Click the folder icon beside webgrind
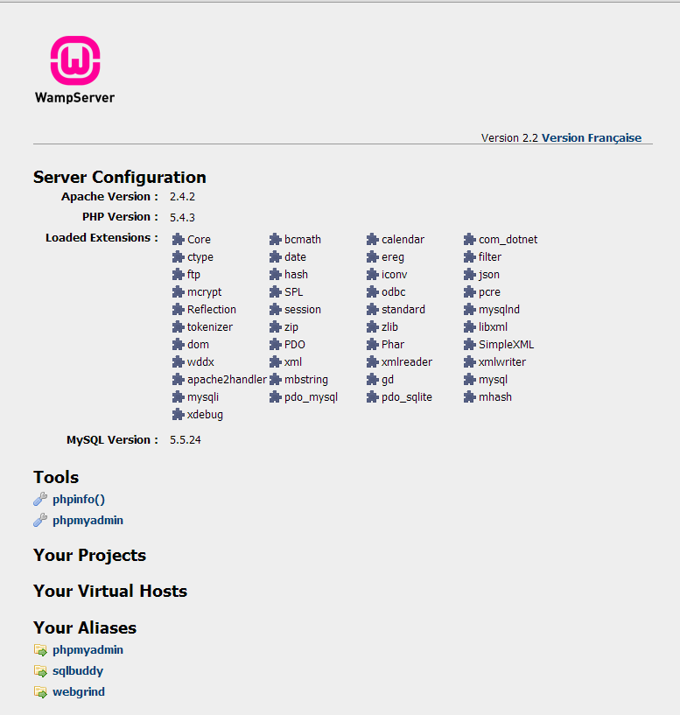The height and width of the screenshot is (715, 680). [x=40, y=691]
